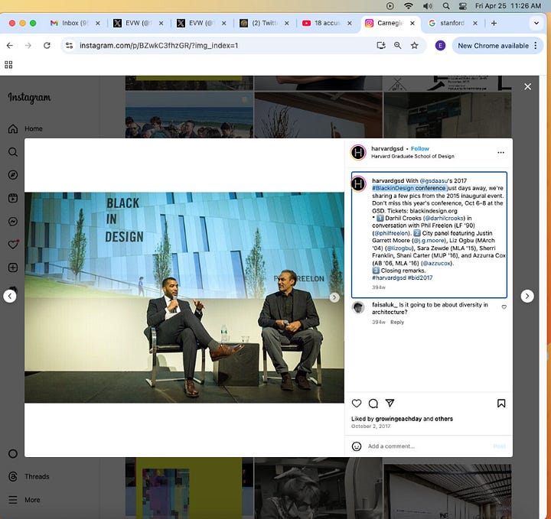
Task: Open emoji picker in comment box
Action: [x=357, y=446]
